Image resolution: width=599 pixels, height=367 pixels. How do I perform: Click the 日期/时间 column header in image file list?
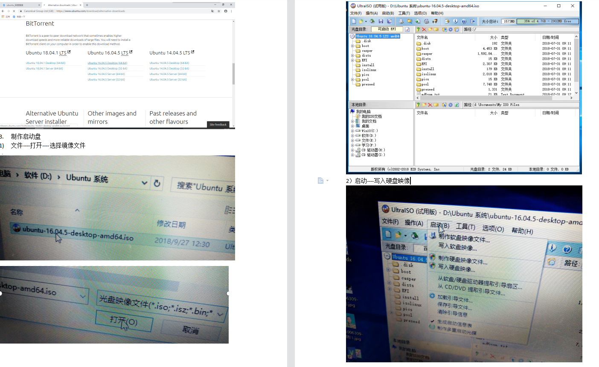click(550, 38)
